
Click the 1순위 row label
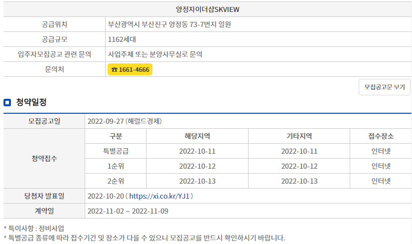[x=116, y=166]
